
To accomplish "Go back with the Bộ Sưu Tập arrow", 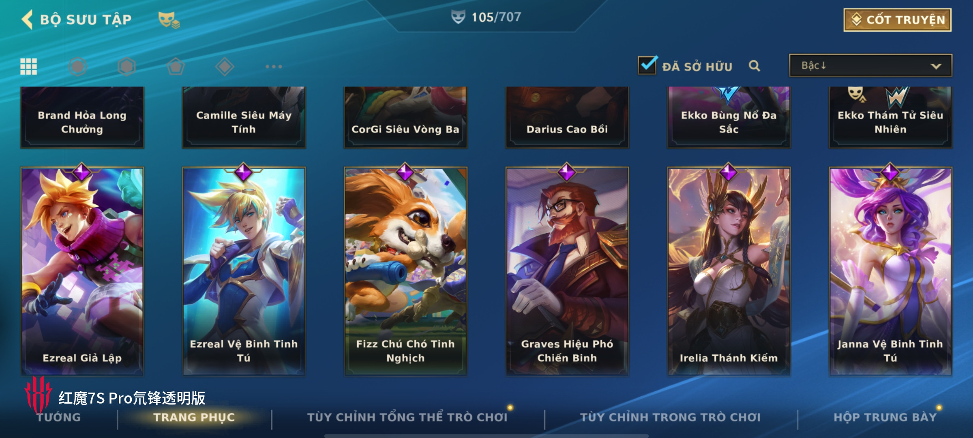I will (27, 19).
